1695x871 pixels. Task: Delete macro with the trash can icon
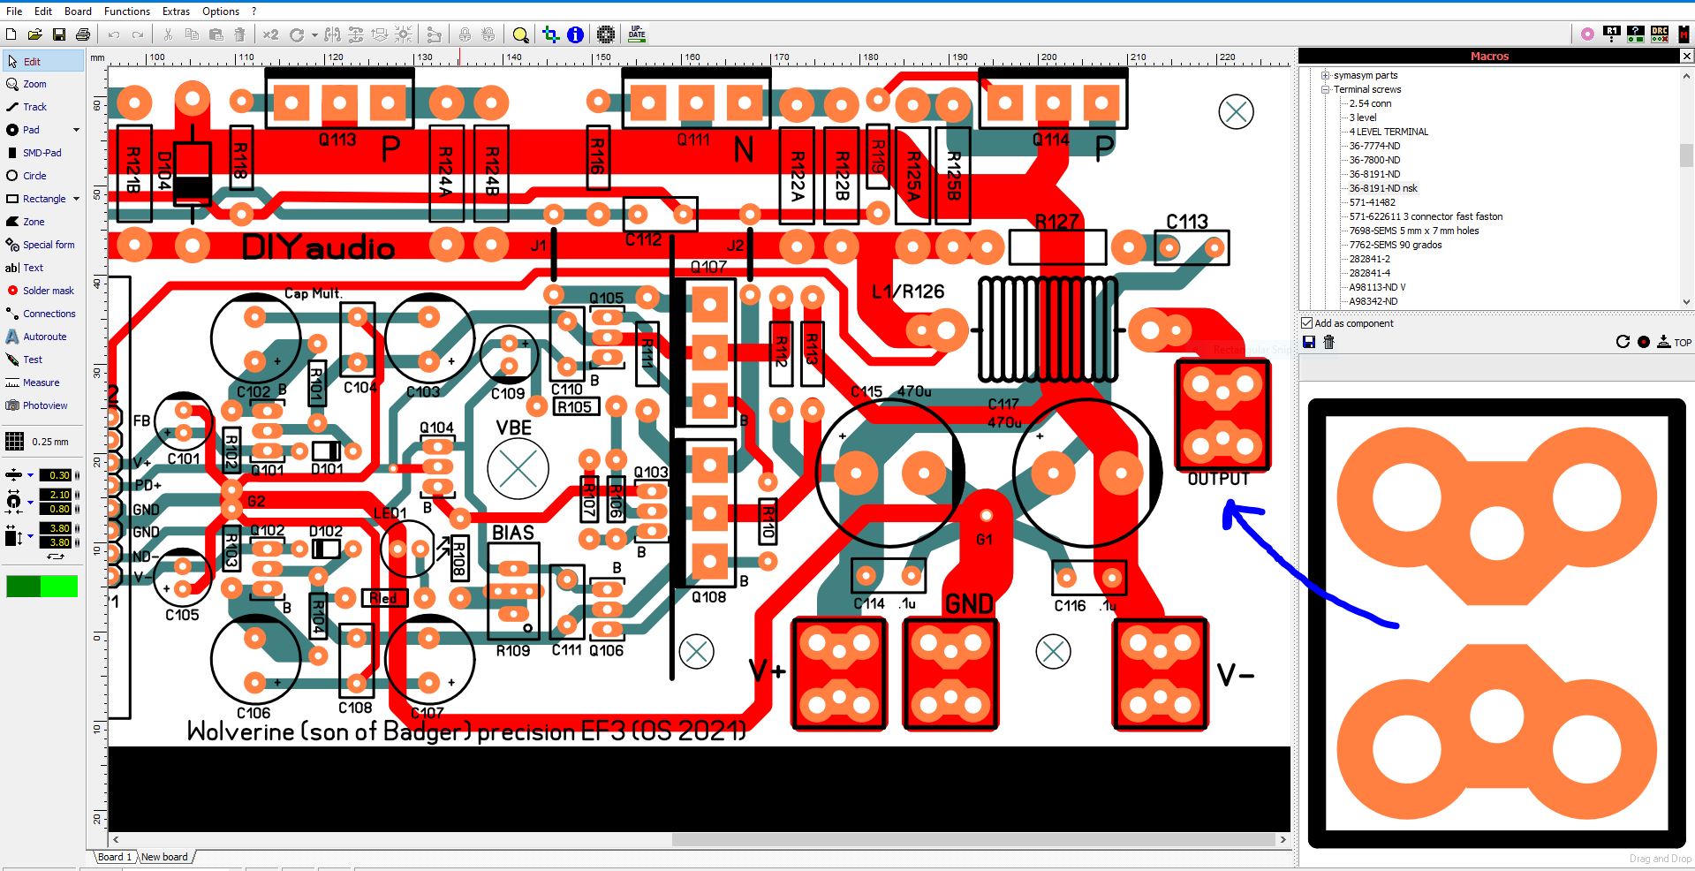(1328, 342)
